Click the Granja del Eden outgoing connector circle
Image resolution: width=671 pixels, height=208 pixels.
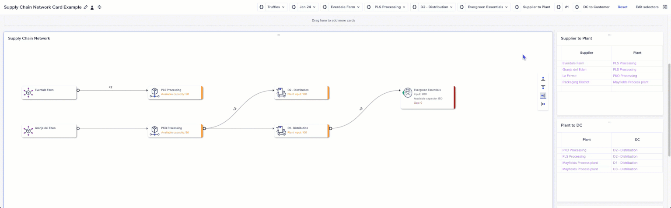[78, 128]
